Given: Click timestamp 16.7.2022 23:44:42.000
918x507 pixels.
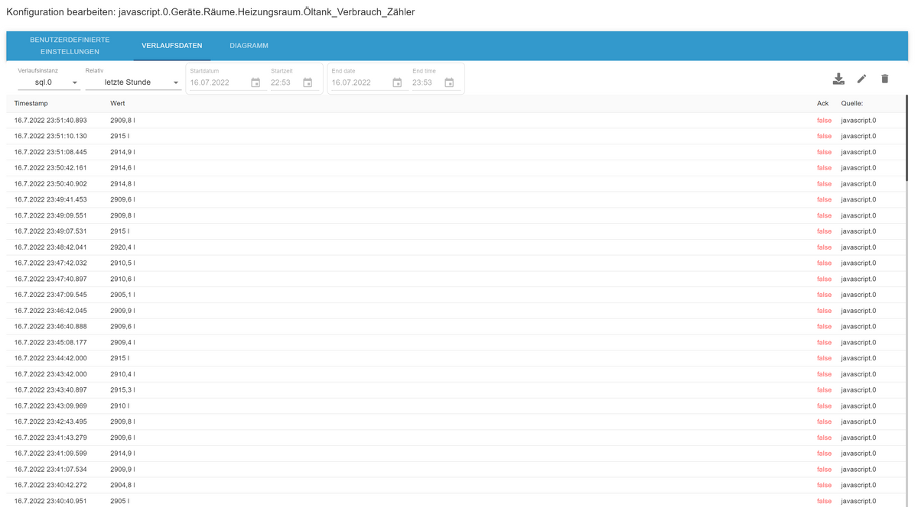Looking at the screenshot, I should 50,358.
